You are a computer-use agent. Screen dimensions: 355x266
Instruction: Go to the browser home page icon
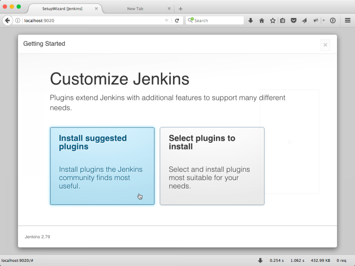coord(262,20)
